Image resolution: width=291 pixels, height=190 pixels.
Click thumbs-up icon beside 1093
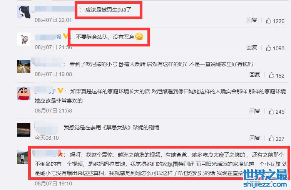pos(268,48)
